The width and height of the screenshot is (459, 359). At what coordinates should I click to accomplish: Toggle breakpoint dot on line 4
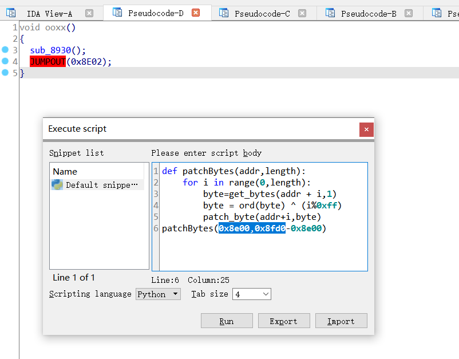(x=5, y=61)
